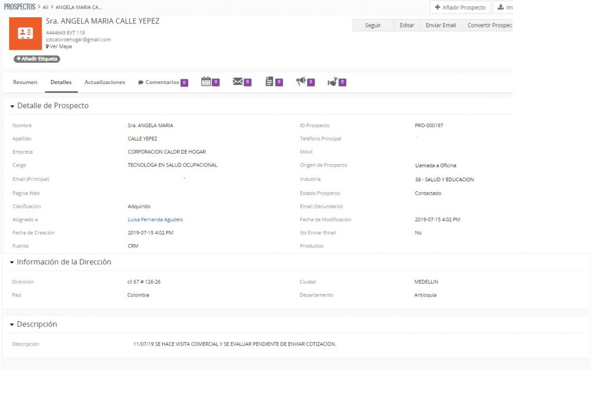The image size is (591, 399).
Task: Collapse the Información de la Dirección section
Action: click(x=12, y=263)
